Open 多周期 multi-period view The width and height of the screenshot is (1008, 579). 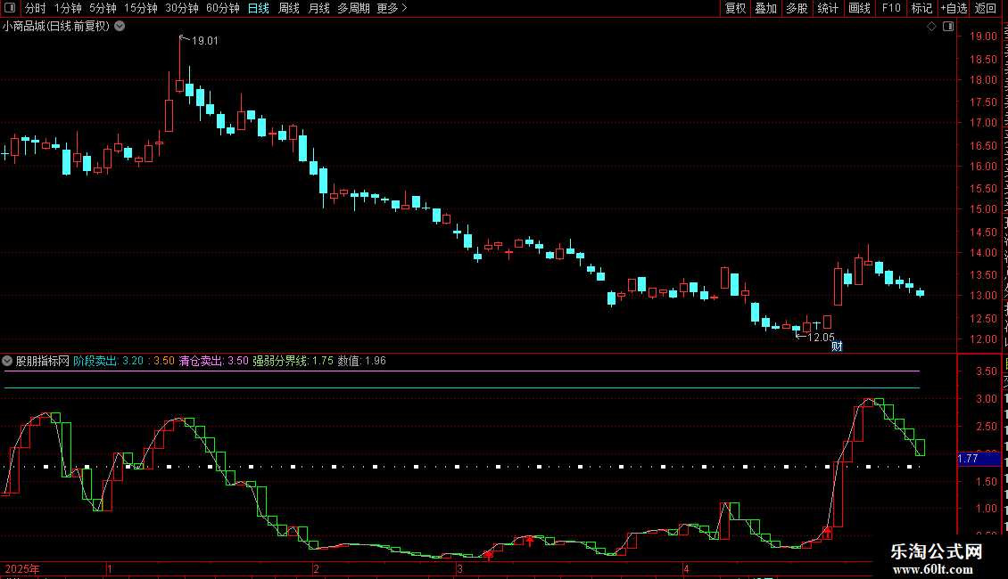(x=353, y=8)
